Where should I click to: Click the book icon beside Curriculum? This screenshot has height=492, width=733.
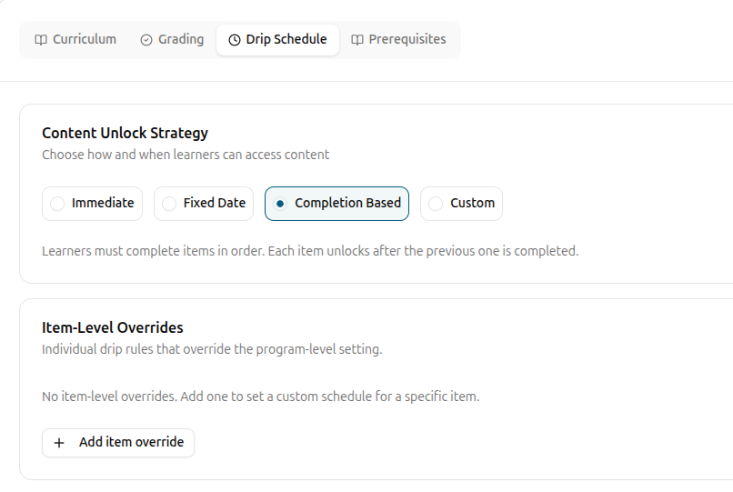click(41, 40)
